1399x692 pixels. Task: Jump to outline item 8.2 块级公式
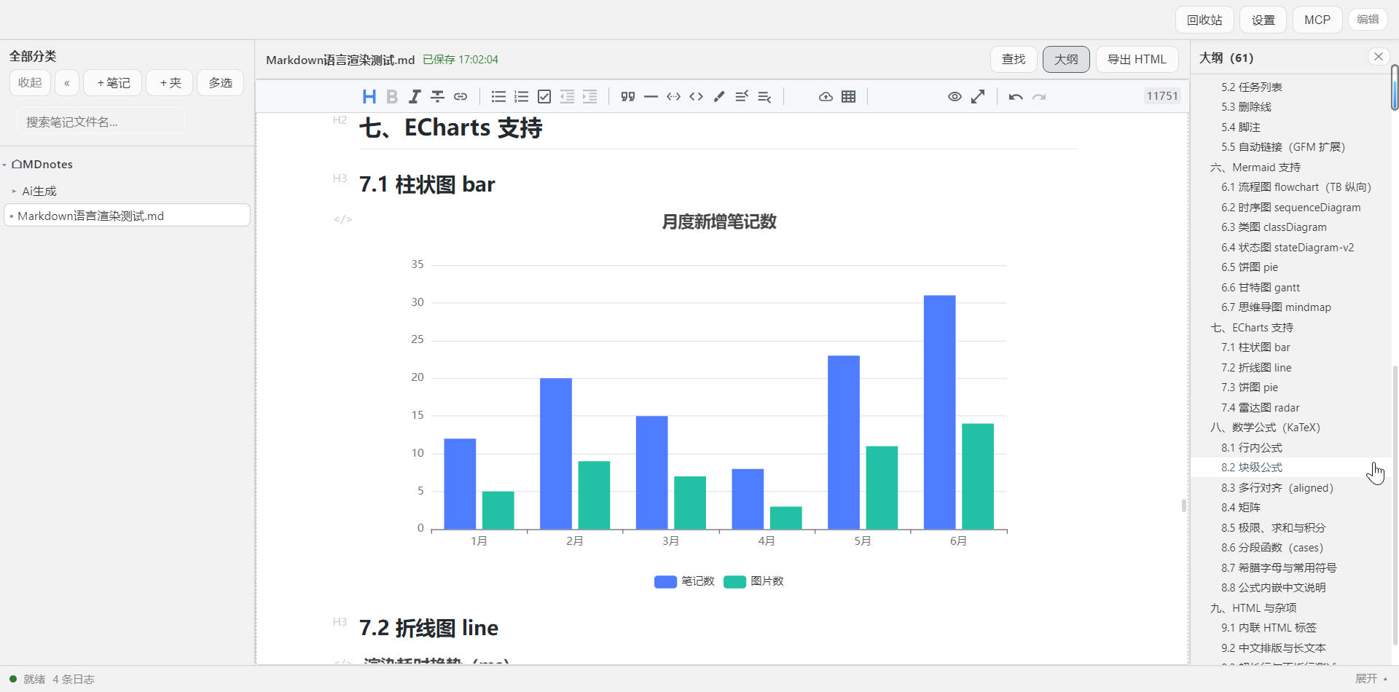click(x=1252, y=467)
